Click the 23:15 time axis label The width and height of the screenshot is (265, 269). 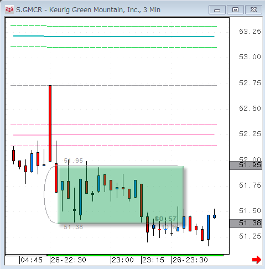[153, 260]
